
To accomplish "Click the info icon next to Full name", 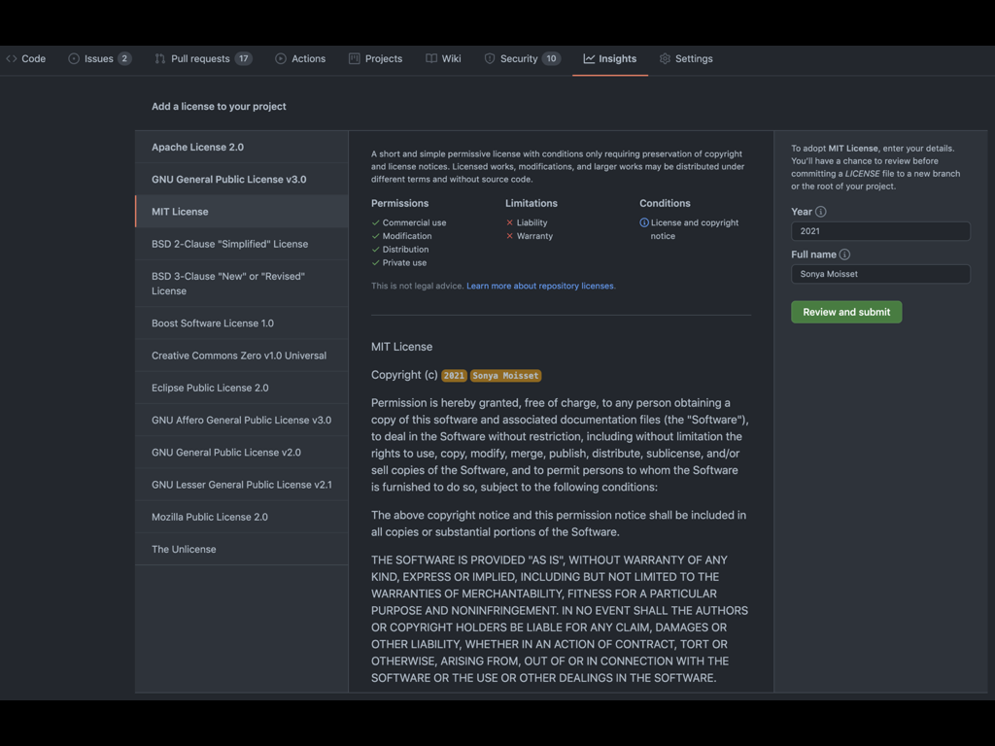I will [x=844, y=254].
